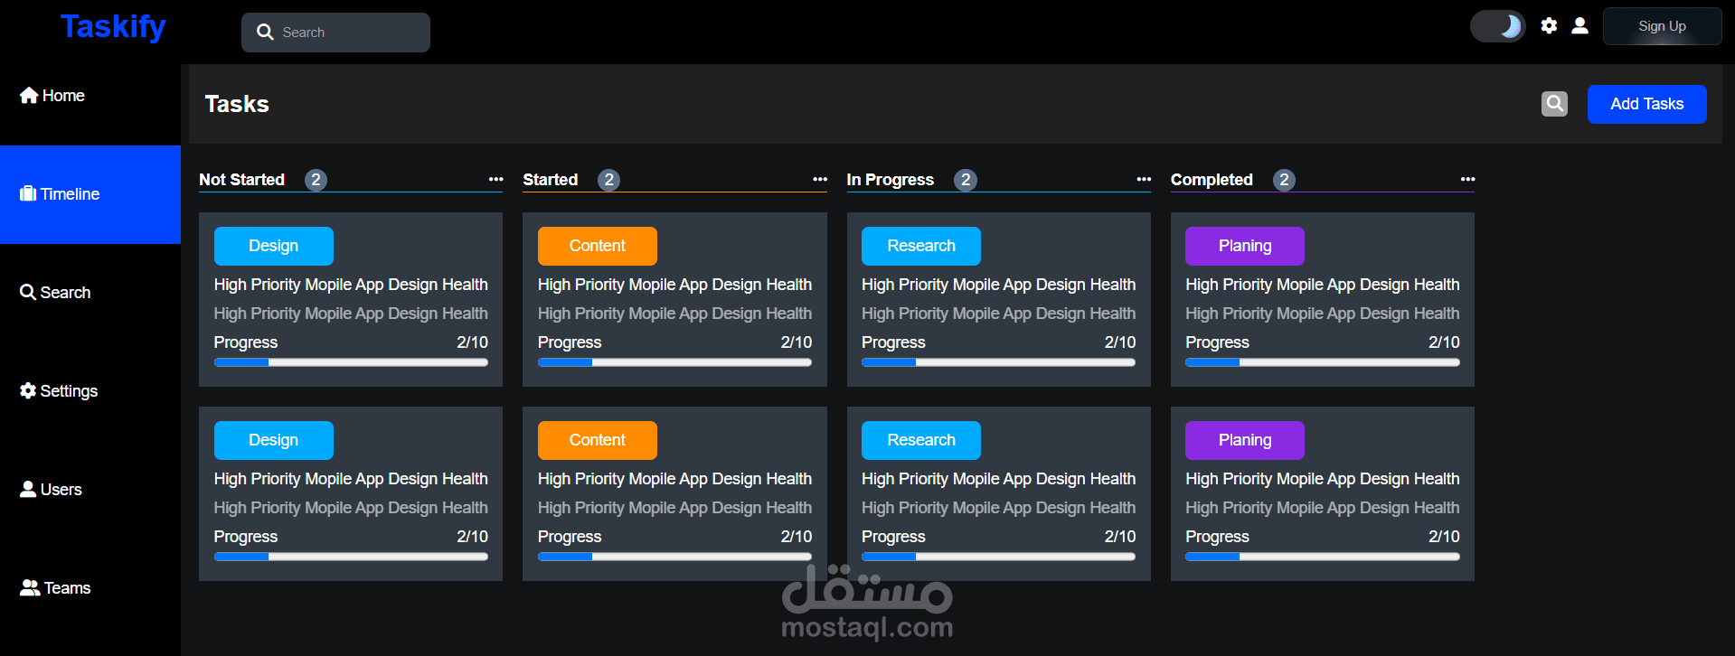1735x656 pixels.
Task: Click the user profile icon in header
Action: tap(1579, 25)
